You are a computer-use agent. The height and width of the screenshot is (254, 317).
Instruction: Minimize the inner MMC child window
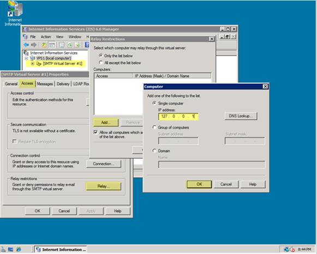coord(222,36)
